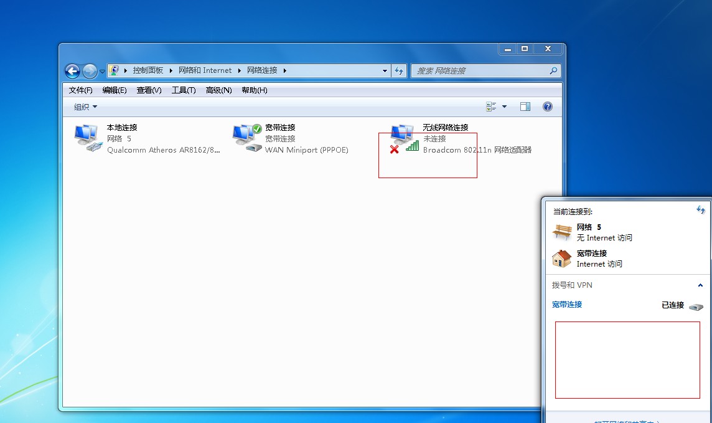Image resolution: width=712 pixels, height=423 pixels.
Task: Minimize the 网络连接 window
Action: [x=508, y=49]
